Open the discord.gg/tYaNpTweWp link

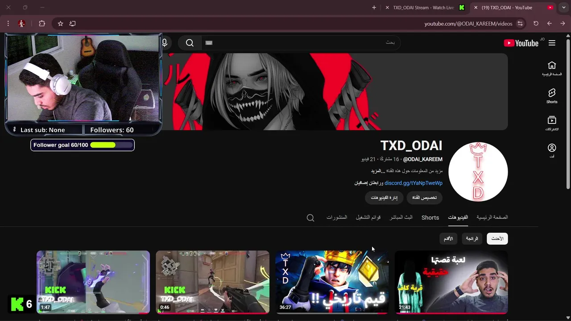(x=414, y=183)
